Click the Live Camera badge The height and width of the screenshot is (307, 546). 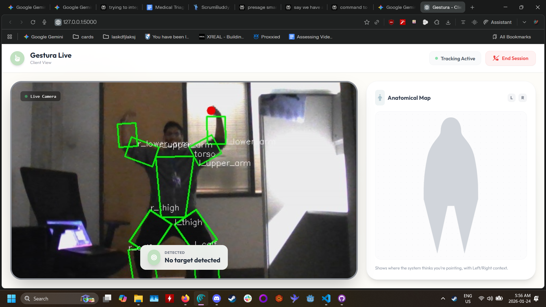pos(40,96)
